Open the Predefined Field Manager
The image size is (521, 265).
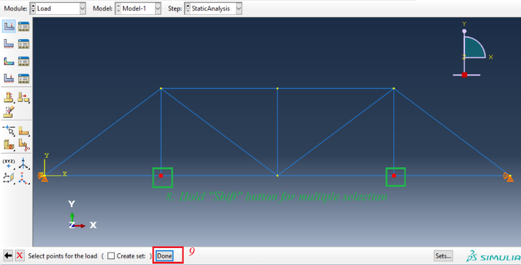pos(23,61)
